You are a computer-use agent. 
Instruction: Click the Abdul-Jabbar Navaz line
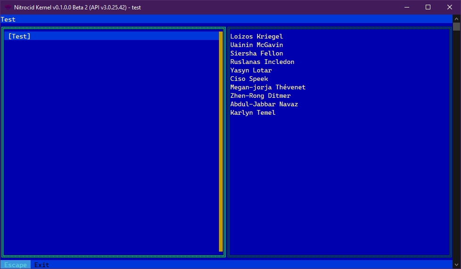point(264,104)
